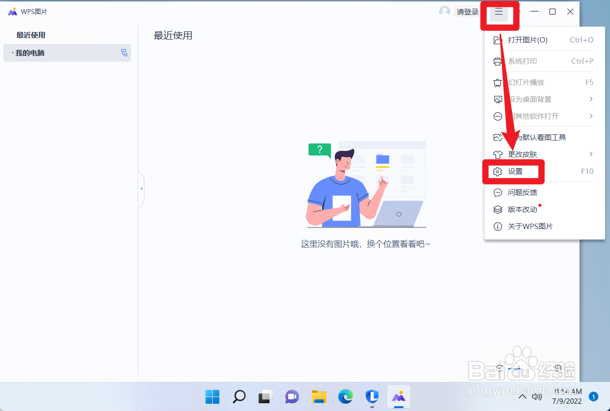The image size is (610, 411).
Task: Open the hamburger main menu
Action: [499, 12]
